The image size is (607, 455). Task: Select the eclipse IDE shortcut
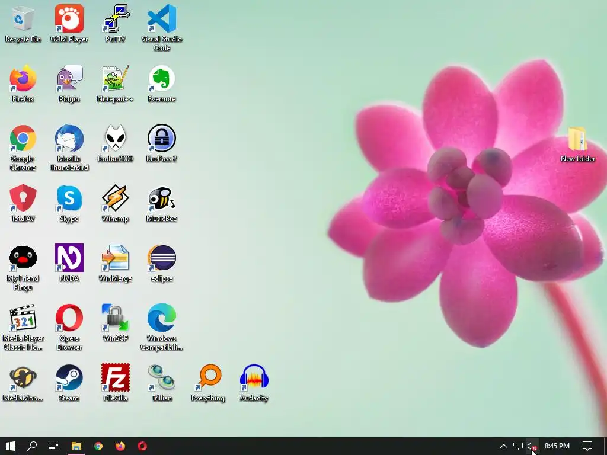161,264
